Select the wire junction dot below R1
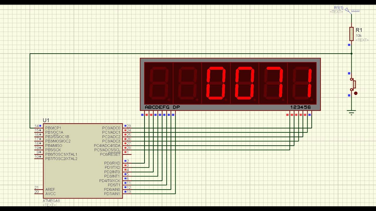The image size is (376, 211). [351, 54]
